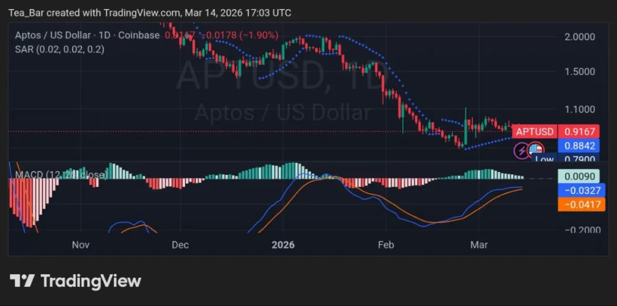The height and width of the screenshot is (306, 617).
Task: Click the Dec label on time axis
Action: (180, 245)
